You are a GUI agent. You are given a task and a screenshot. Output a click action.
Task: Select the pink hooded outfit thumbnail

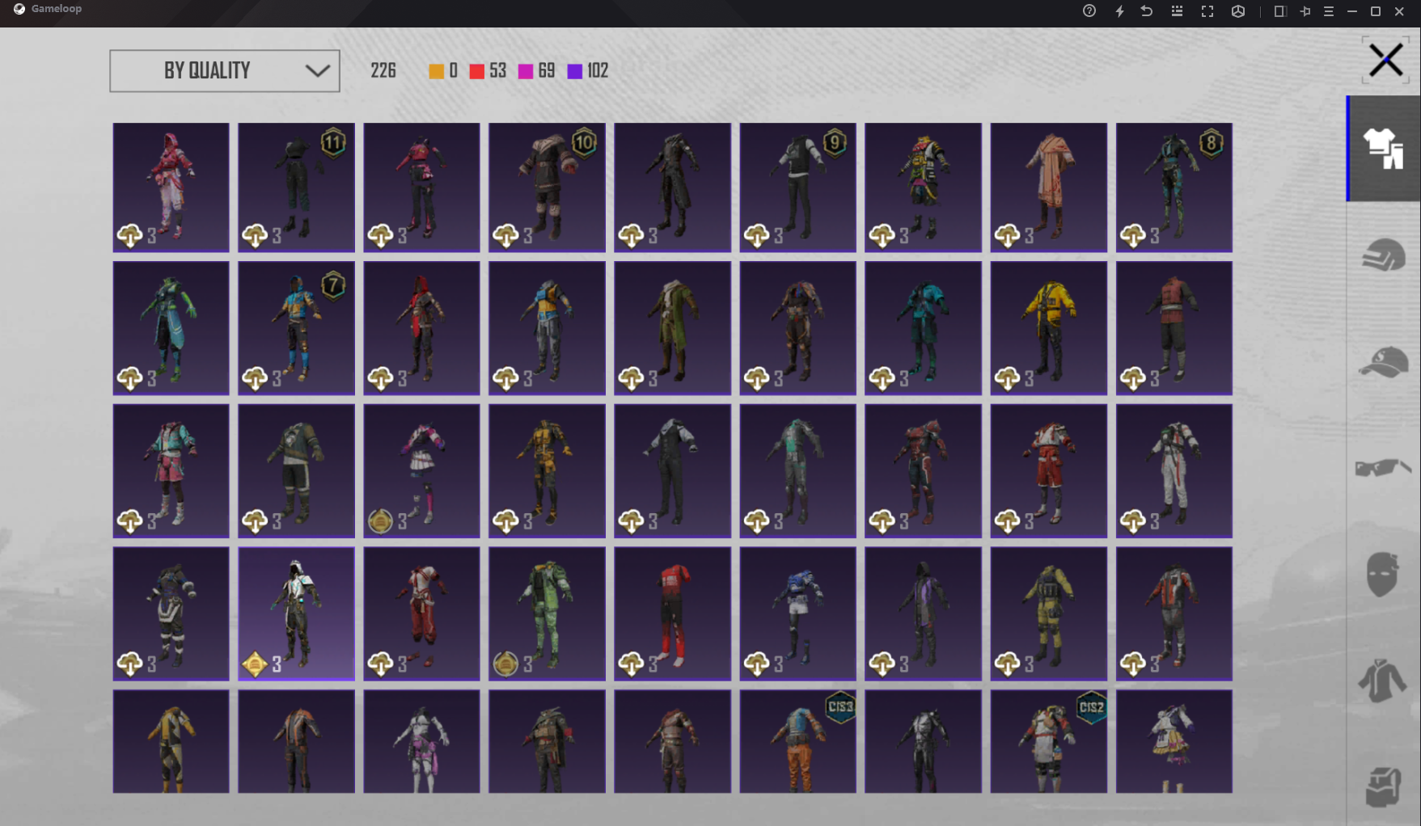tap(171, 188)
